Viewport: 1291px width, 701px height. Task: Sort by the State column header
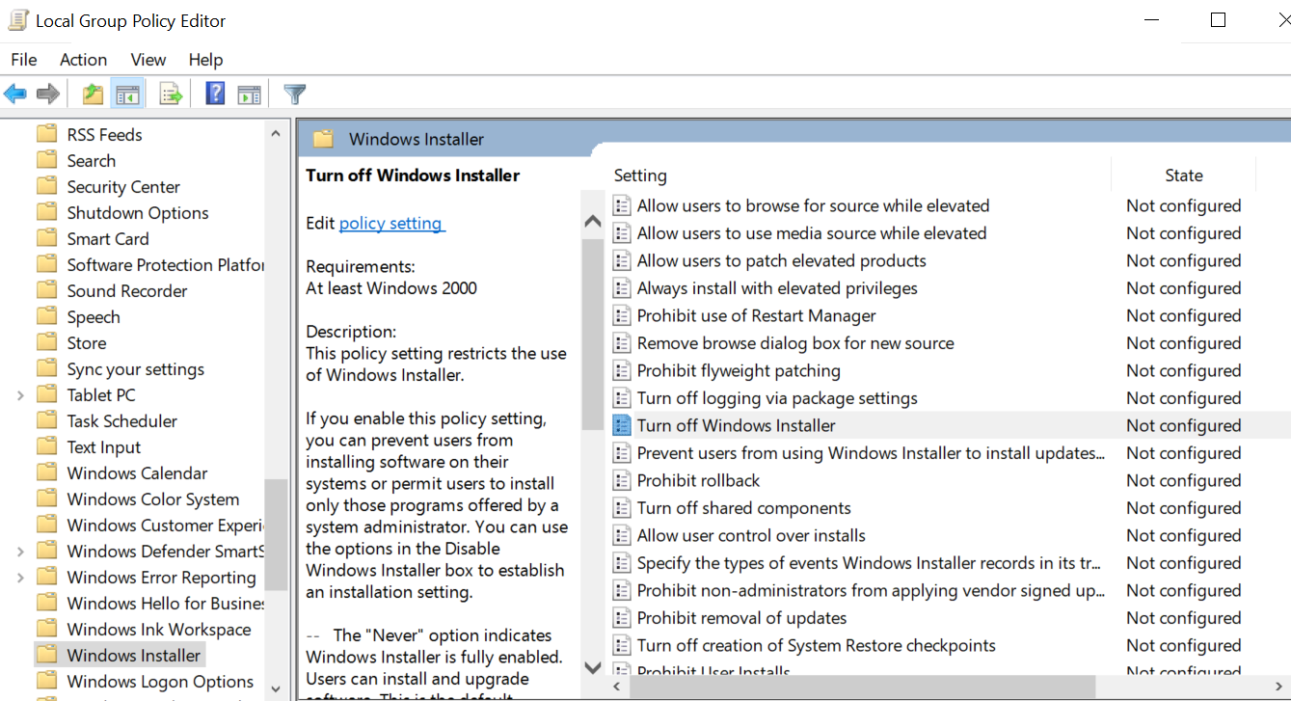1183,175
